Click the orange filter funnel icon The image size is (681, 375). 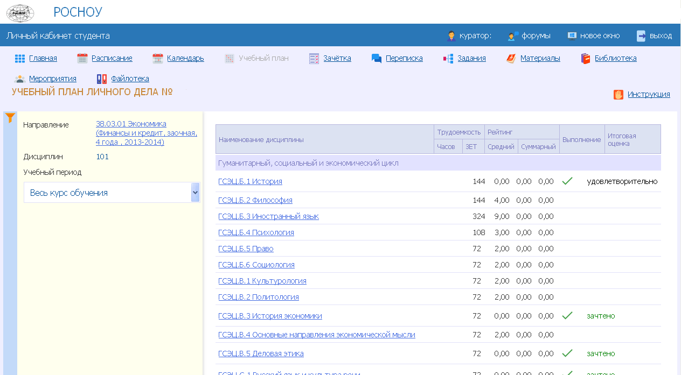pos(10,118)
